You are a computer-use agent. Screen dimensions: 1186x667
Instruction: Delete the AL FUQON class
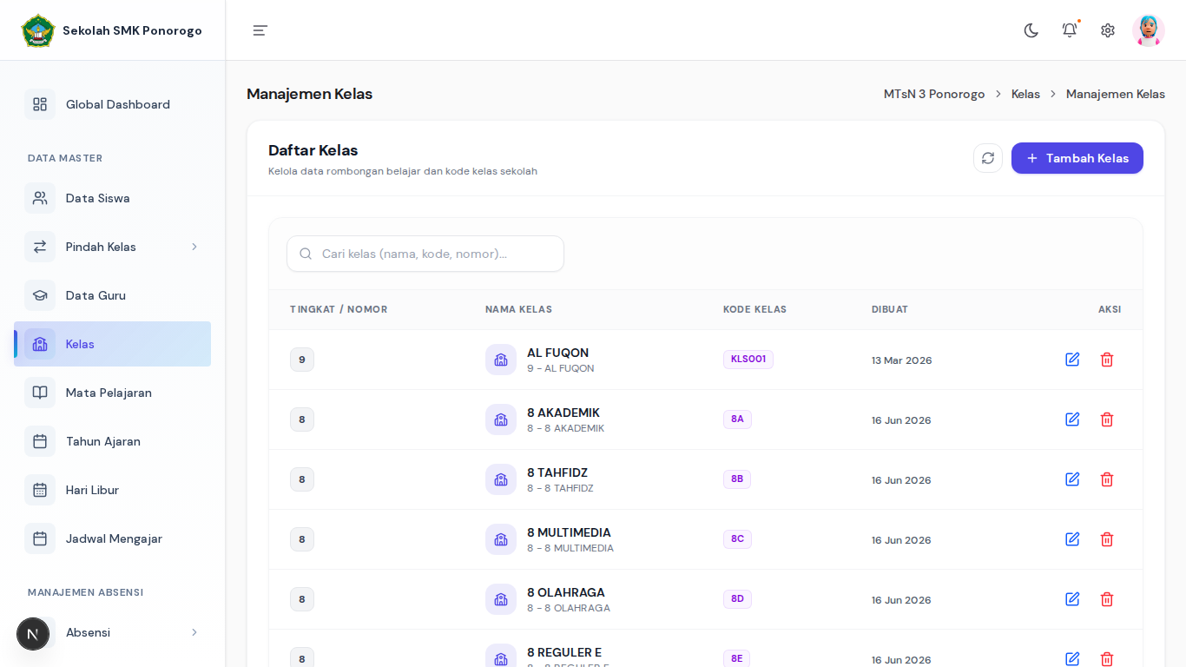(1107, 360)
